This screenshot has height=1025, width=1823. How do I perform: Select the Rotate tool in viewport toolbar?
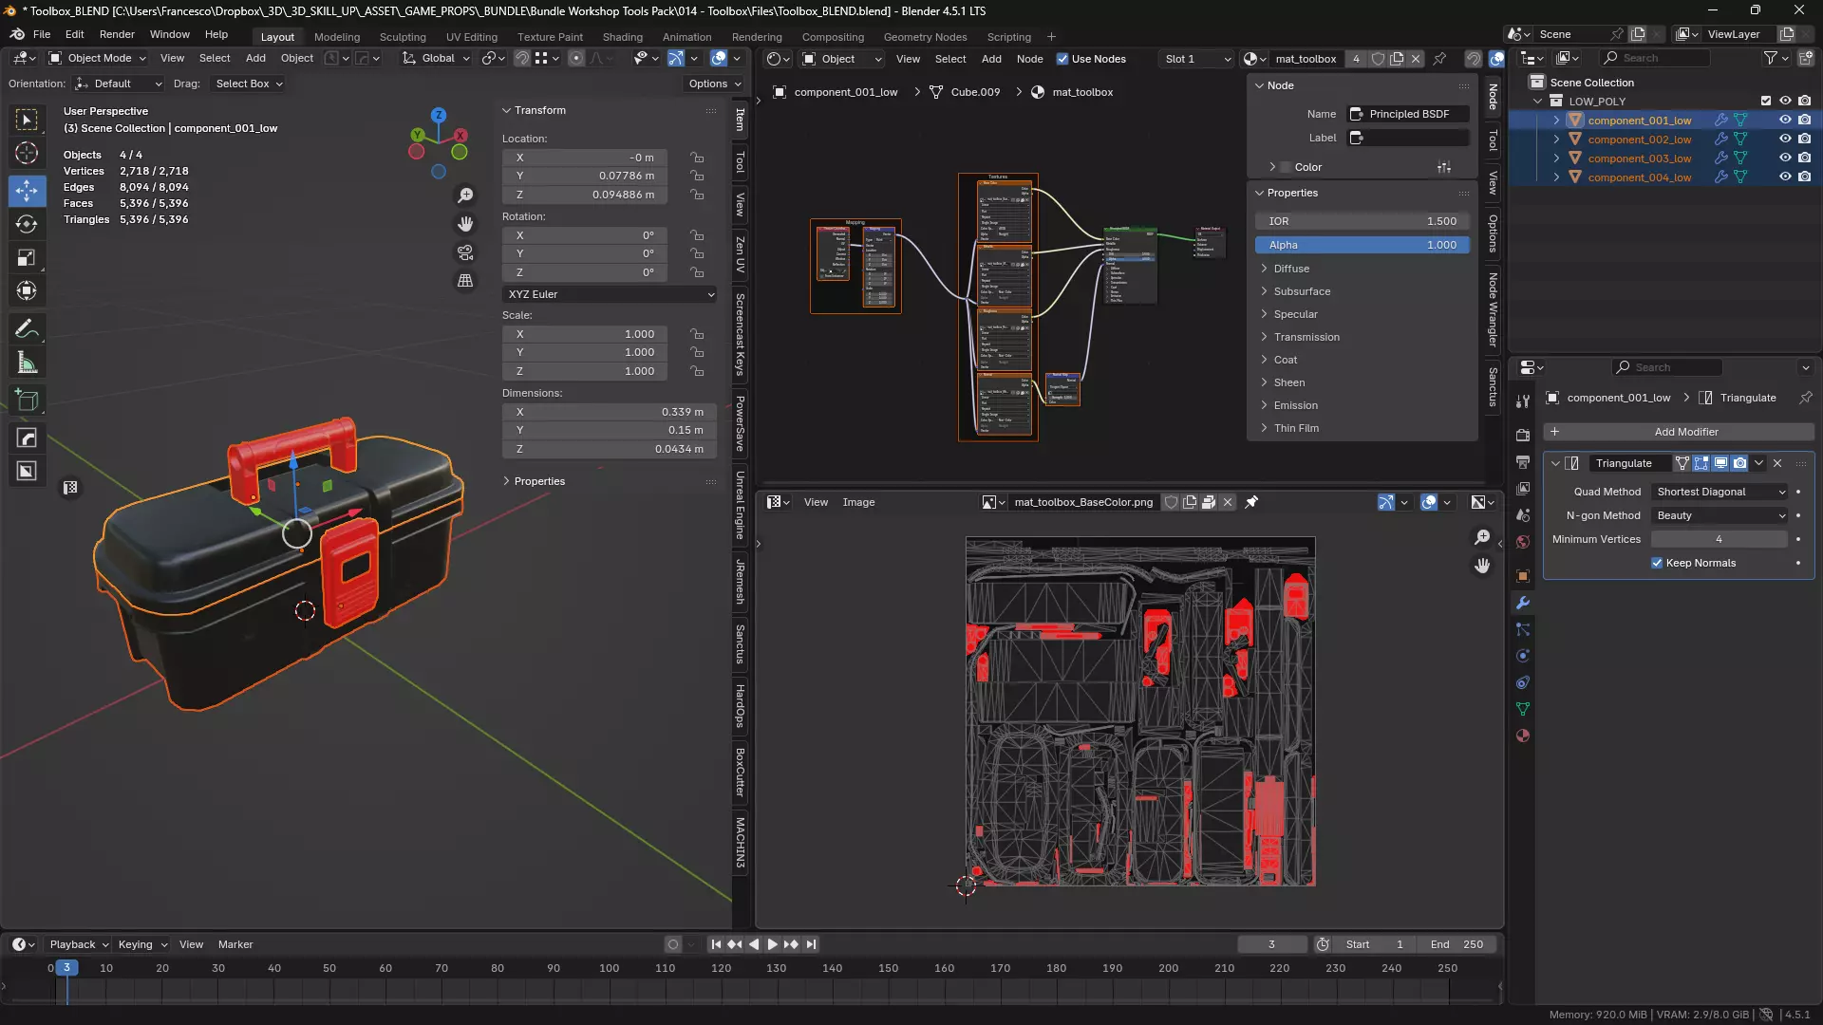[27, 224]
